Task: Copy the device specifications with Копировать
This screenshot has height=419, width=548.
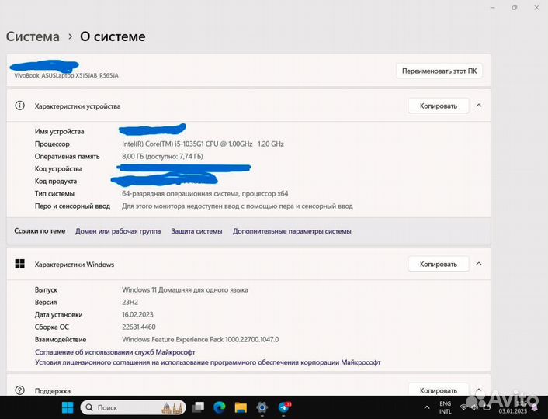Action: [x=439, y=106]
